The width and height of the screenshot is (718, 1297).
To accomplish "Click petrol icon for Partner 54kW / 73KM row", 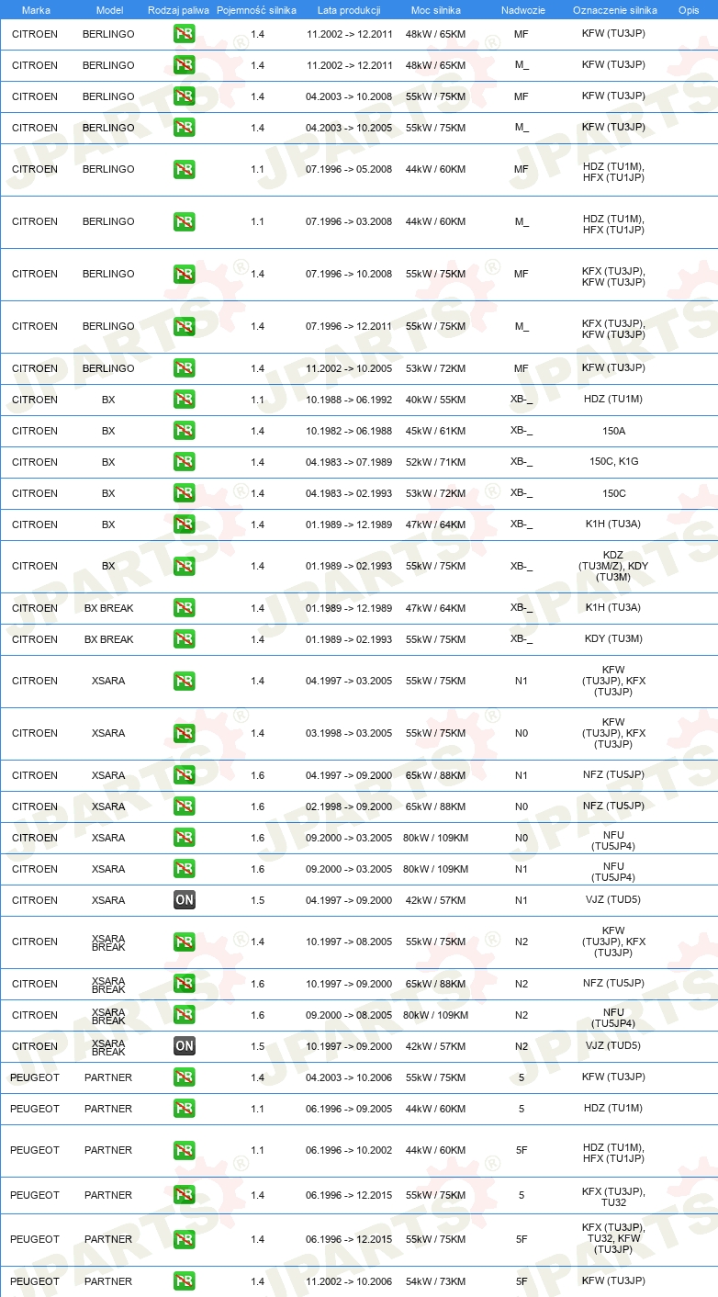I will pos(185,1281).
